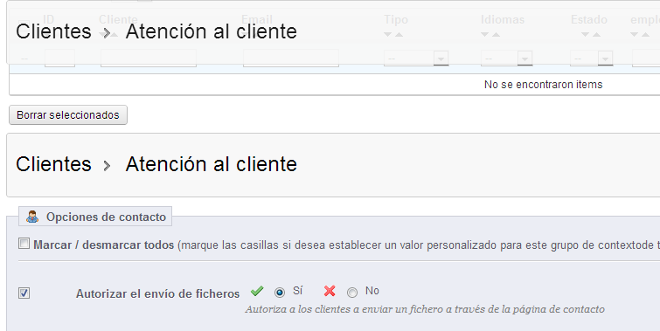Click the Sí option label
660x331 pixels.
pos(297,291)
